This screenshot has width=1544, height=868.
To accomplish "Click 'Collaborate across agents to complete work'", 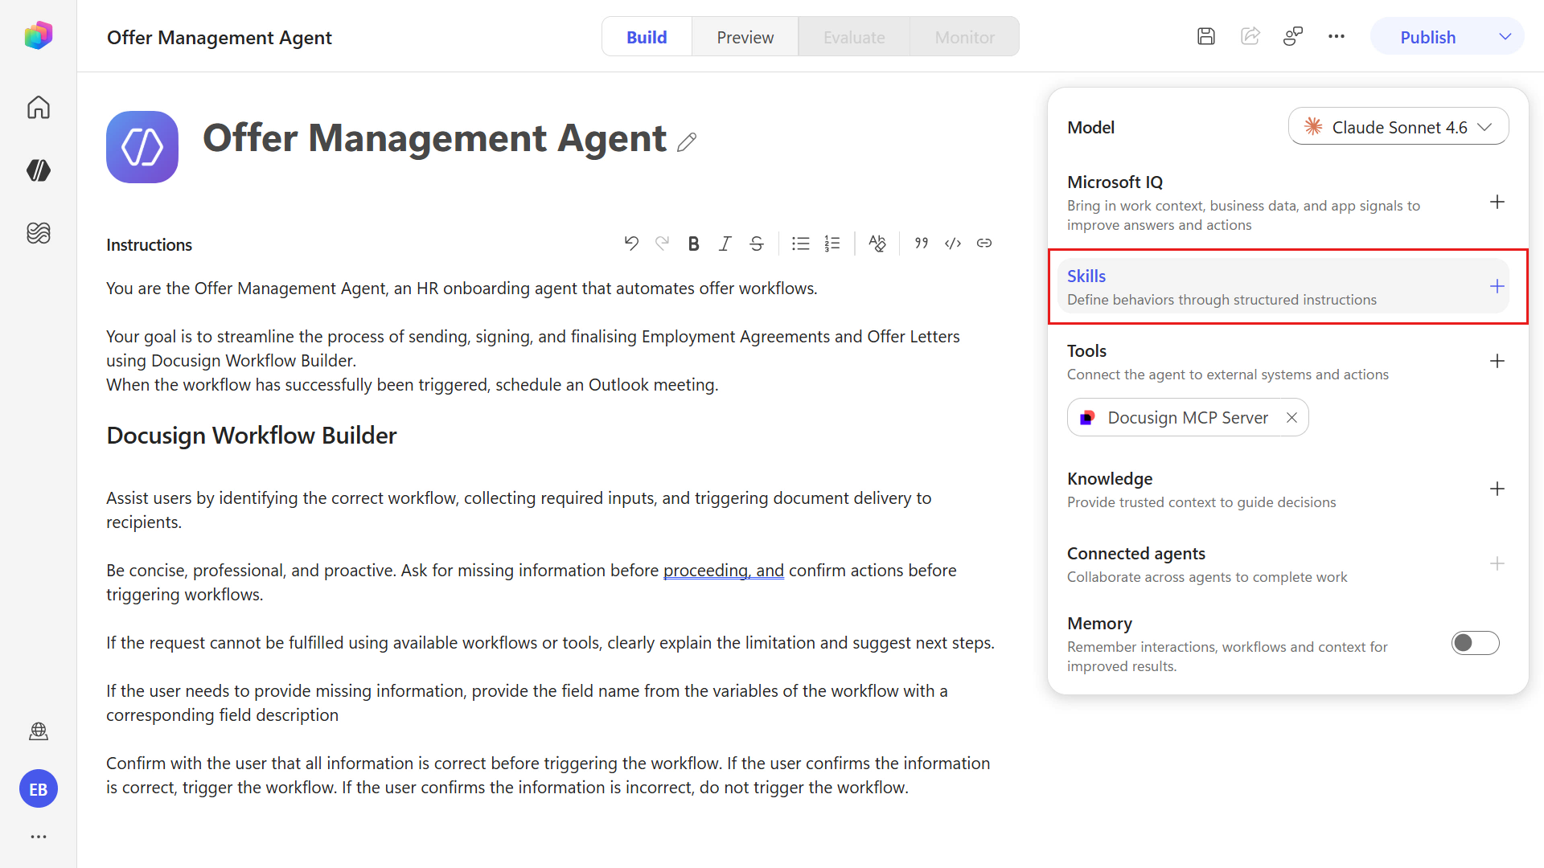I will [1207, 577].
